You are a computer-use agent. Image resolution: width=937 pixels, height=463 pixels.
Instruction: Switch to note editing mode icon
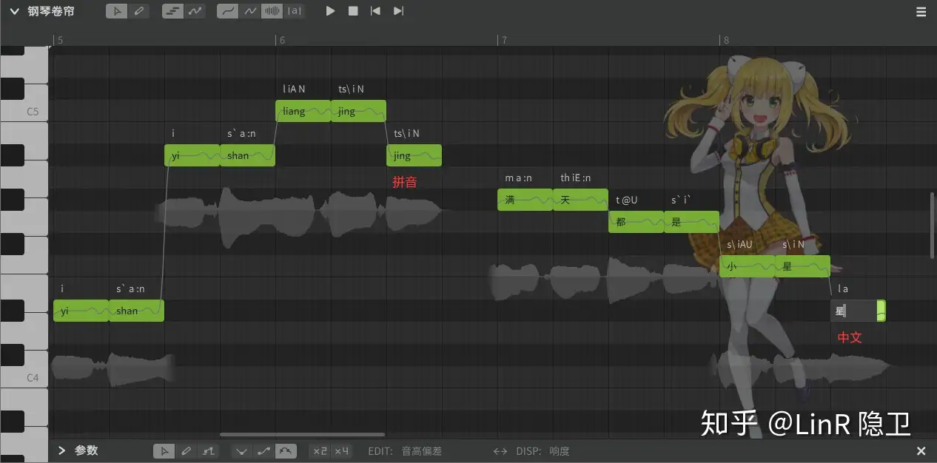[x=172, y=11]
